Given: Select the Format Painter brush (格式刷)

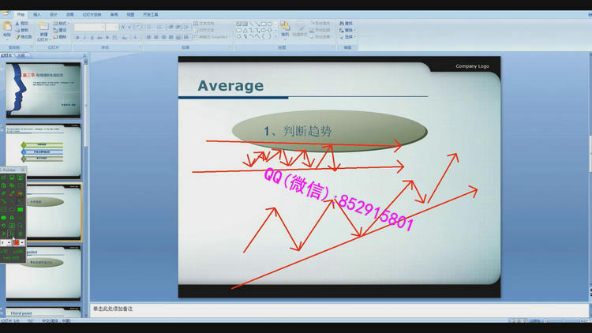Looking at the screenshot, I should click(25, 36).
